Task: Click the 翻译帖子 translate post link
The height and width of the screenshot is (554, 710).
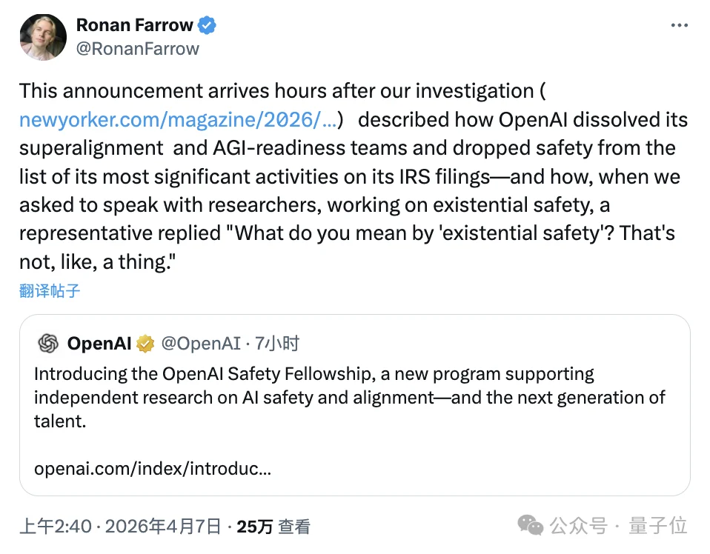Action: coord(50,291)
